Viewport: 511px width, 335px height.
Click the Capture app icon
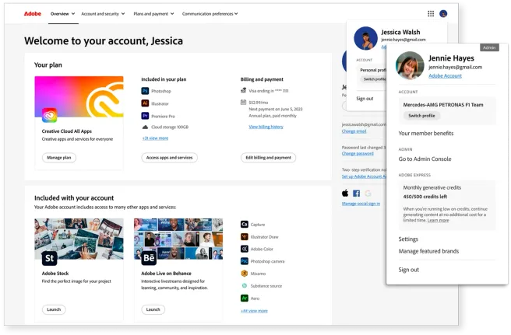coord(245,225)
